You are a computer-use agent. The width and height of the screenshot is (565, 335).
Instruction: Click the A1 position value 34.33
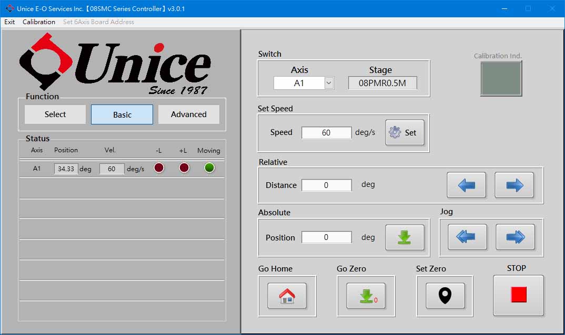coord(66,169)
